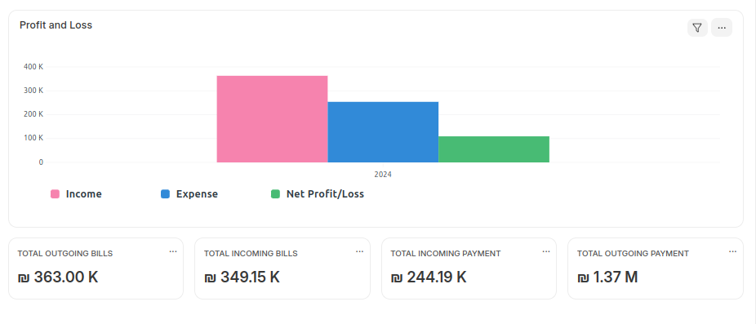Image resolution: width=756 pixels, height=324 pixels.
Task: Toggle the Expense series legend
Action: click(x=189, y=194)
